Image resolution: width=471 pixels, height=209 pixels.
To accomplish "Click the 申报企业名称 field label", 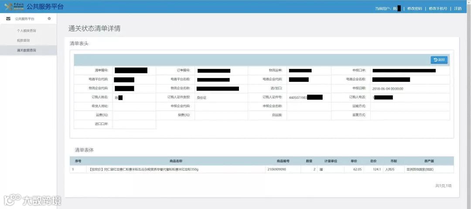I will coord(272,106).
